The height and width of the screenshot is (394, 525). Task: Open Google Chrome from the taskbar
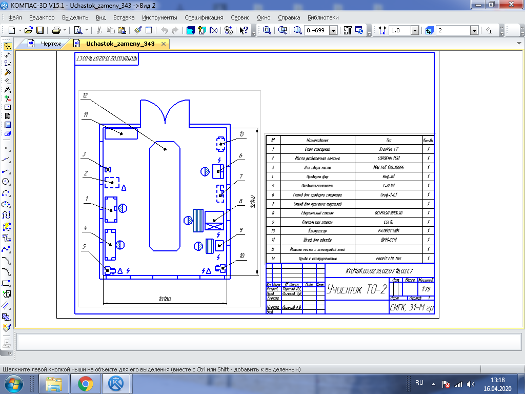click(85, 383)
